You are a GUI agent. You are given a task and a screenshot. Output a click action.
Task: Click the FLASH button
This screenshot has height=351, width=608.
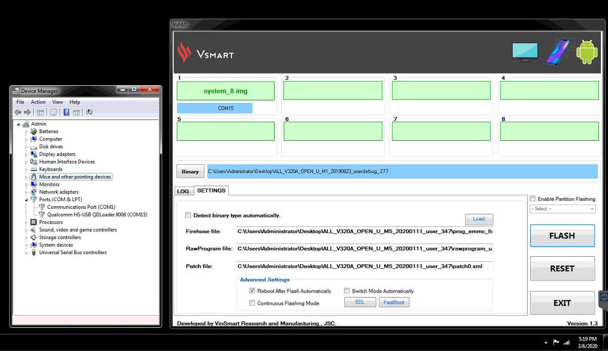tap(562, 236)
